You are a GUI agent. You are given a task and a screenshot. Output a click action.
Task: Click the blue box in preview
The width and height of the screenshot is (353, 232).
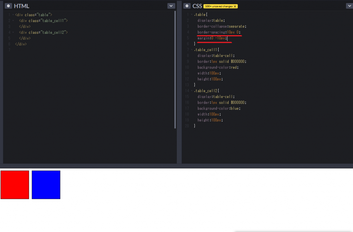[x=46, y=185]
